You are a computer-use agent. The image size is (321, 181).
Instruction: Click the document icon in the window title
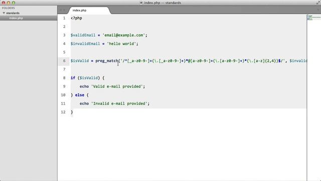pyautogui.click(x=141, y=3)
